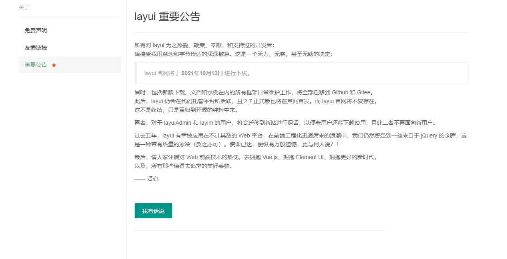The image size is (507, 259).
Task: Click the line mentioning 2.7 正式版
Action: click(256, 101)
